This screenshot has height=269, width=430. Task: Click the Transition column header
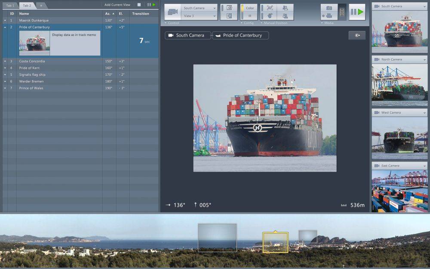pyautogui.click(x=141, y=13)
